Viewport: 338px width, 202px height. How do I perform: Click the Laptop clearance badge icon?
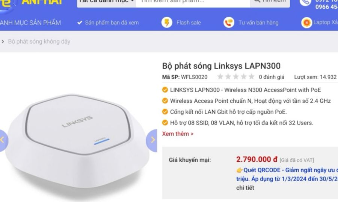307,23
